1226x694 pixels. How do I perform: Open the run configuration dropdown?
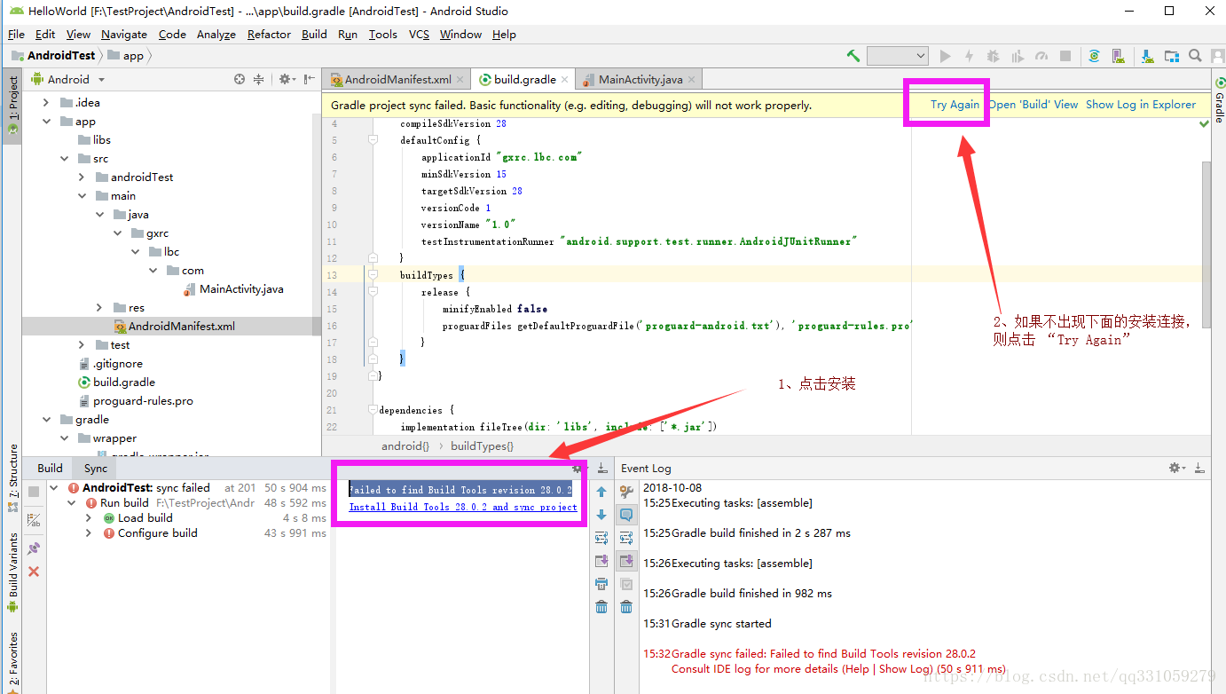898,56
